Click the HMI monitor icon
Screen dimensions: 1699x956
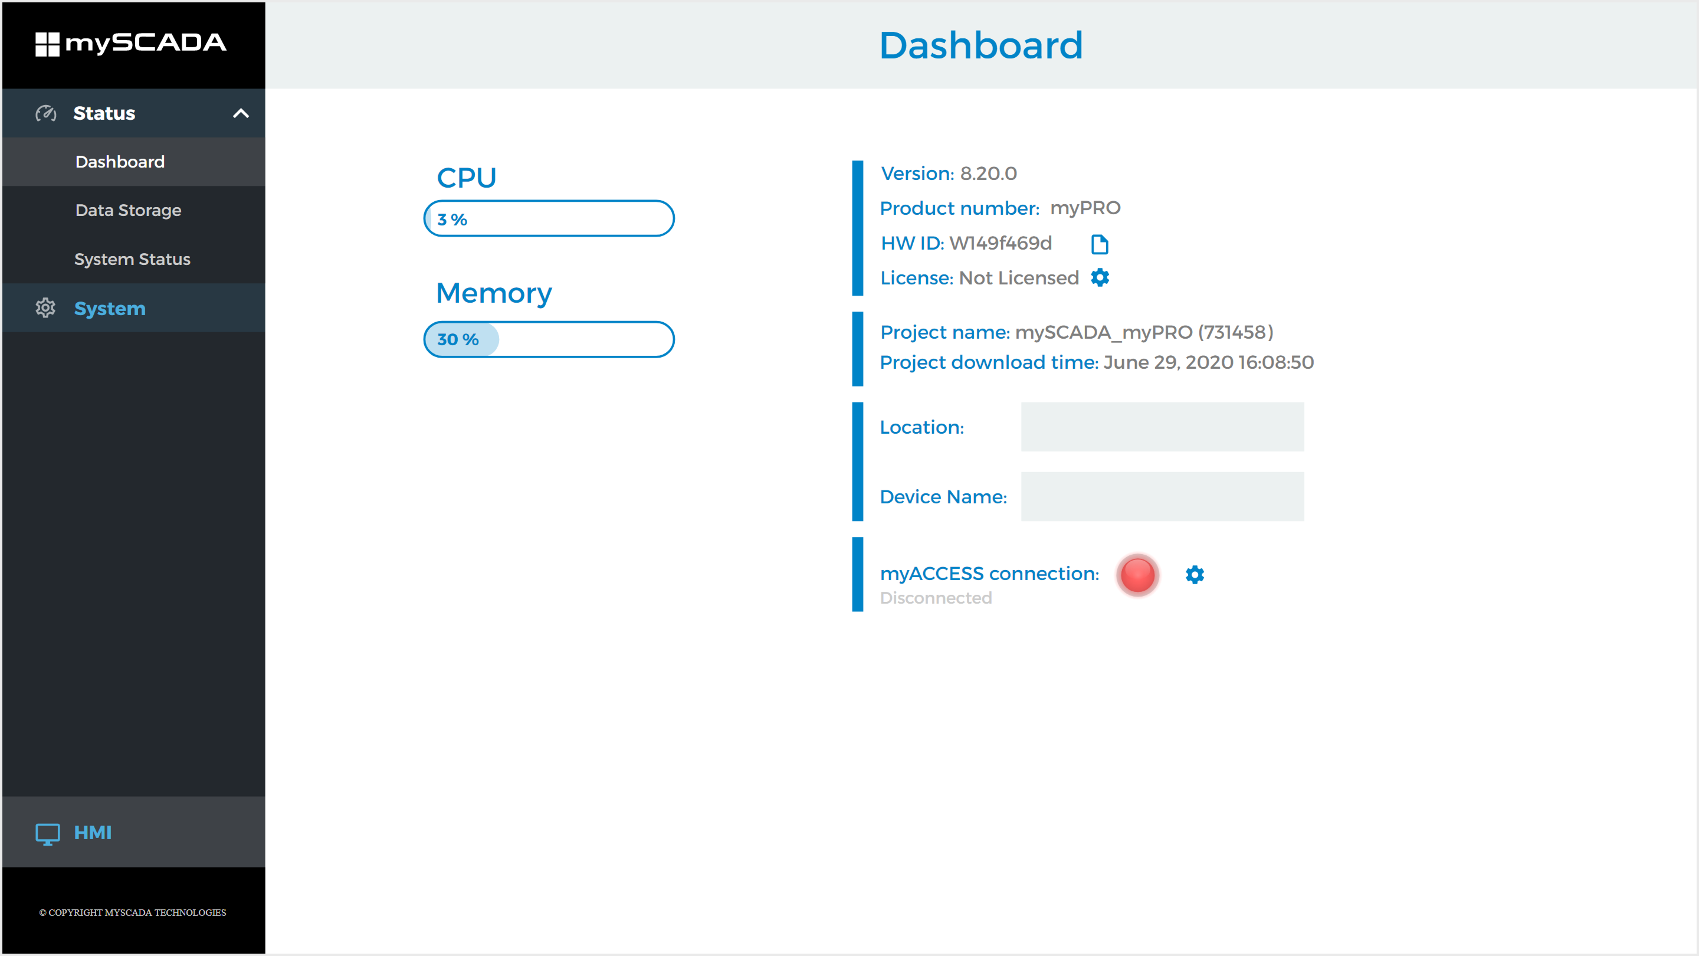[47, 833]
